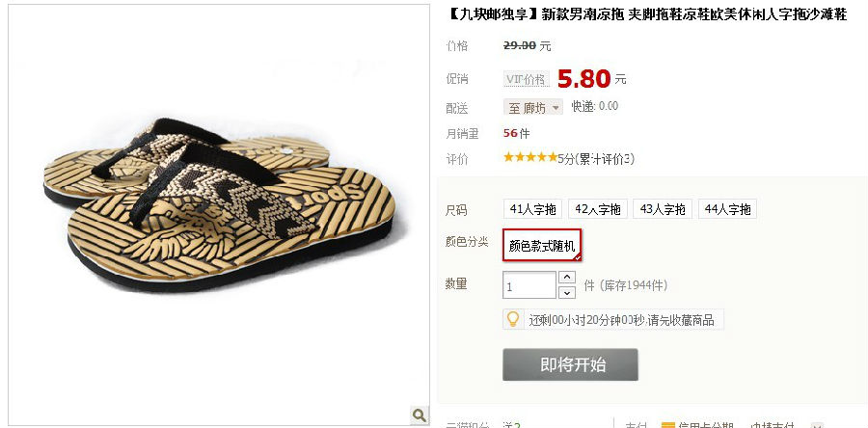Click the VIP价格 promotion tag

click(x=527, y=79)
